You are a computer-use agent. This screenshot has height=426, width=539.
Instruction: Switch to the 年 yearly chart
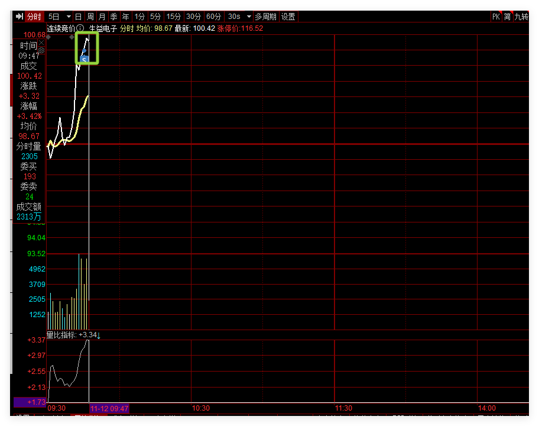(x=125, y=17)
